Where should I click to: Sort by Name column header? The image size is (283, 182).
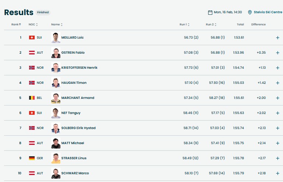[57, 24]
